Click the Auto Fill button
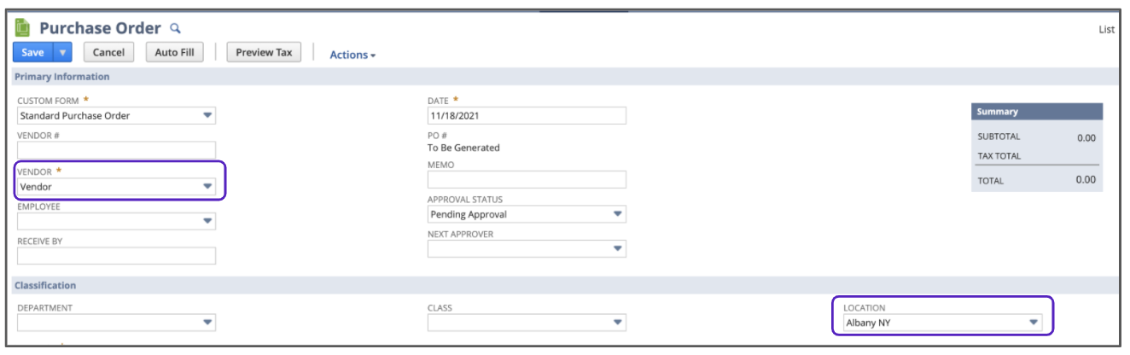1130x355 pixels. pos(174,52)
